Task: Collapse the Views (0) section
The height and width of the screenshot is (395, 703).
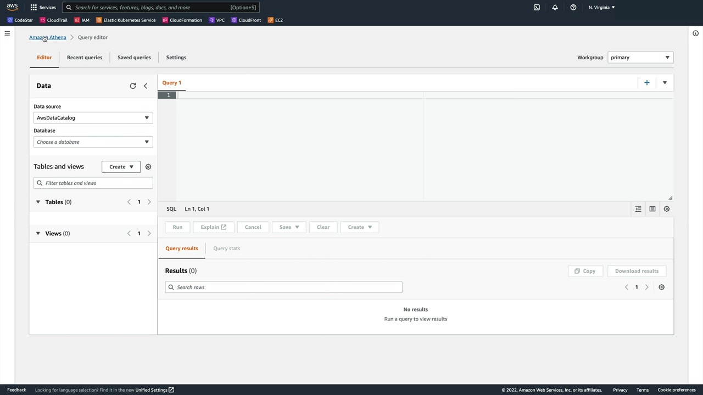Action: click(38, 234)
